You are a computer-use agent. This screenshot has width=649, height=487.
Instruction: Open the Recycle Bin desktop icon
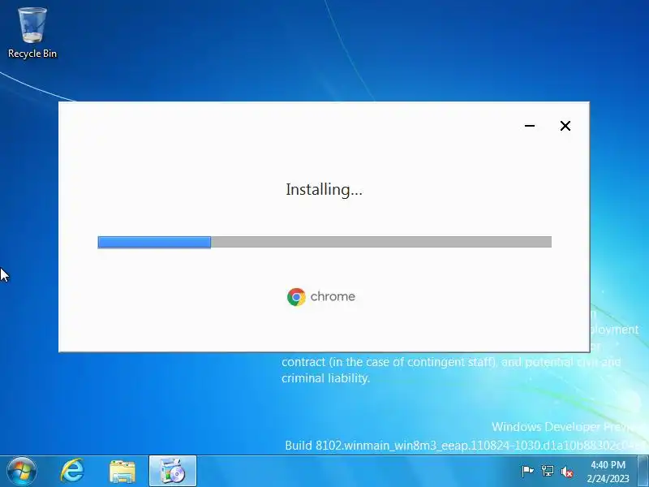32,33
